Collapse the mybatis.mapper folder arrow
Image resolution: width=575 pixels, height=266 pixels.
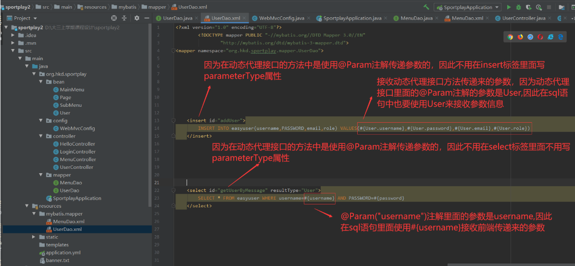pos(34,214)
